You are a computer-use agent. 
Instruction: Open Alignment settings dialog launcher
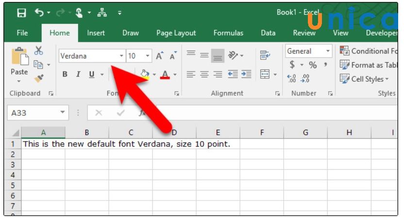pyautogui.click(x=277, y=94)
